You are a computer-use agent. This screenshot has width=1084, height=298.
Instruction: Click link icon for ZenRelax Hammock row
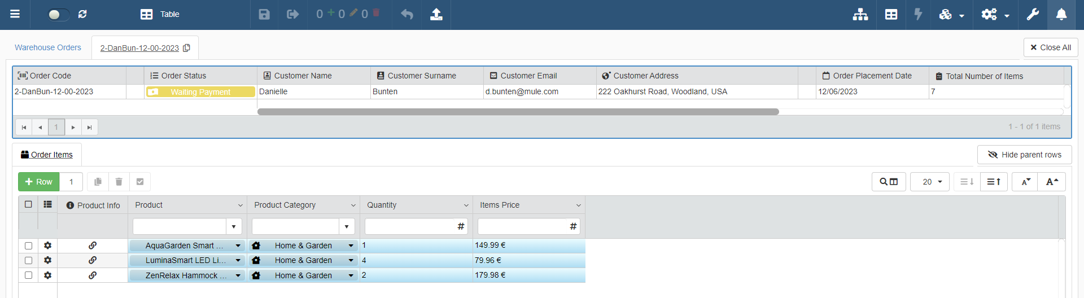(x=93, y=275)
